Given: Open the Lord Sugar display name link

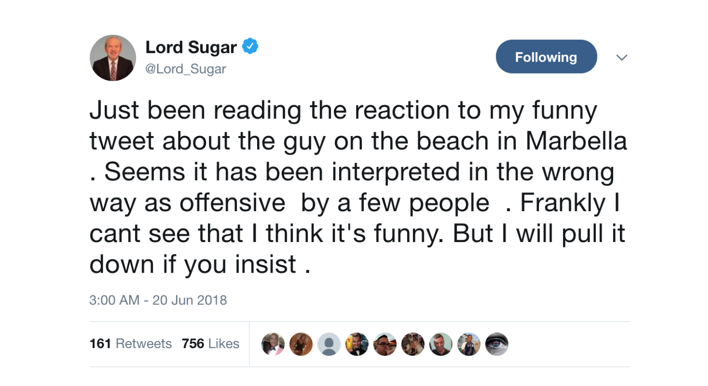Looking at the screenshot, I should point(191,48).
